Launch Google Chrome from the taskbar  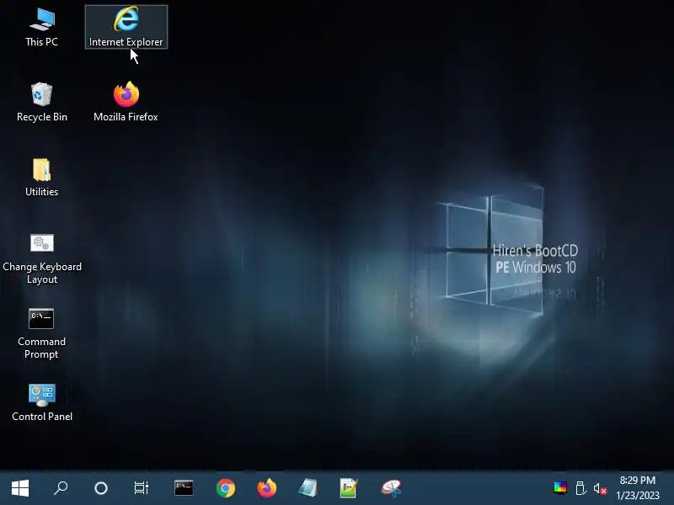point(226,488)
